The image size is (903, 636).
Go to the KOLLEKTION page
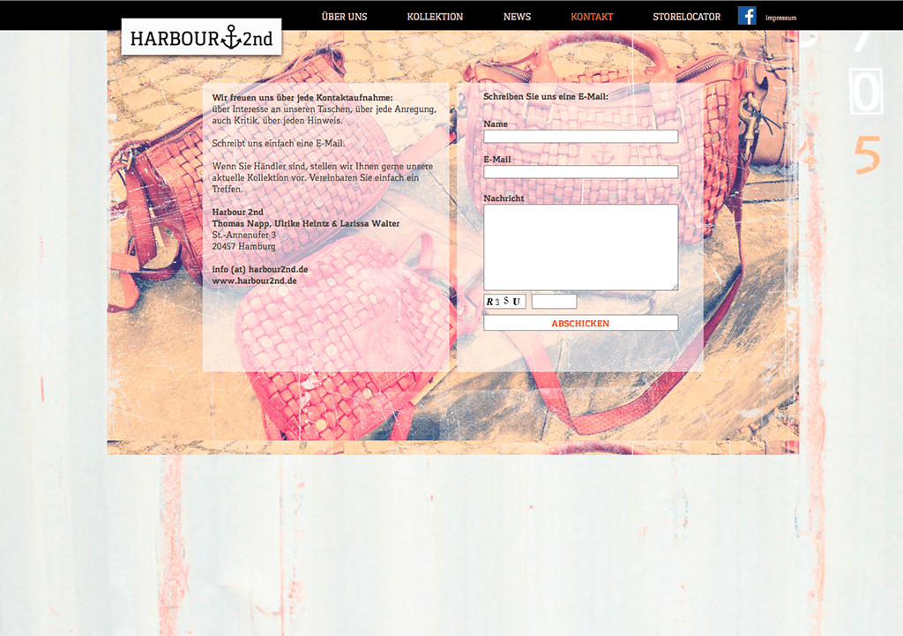[x=435, y=17]
